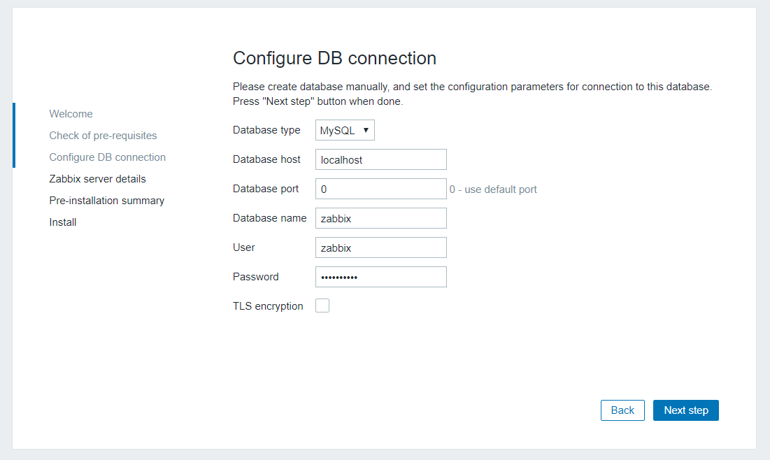This screenshot has width=770, height=460.
Task: Click the Password field
Action: click(381, 277)
